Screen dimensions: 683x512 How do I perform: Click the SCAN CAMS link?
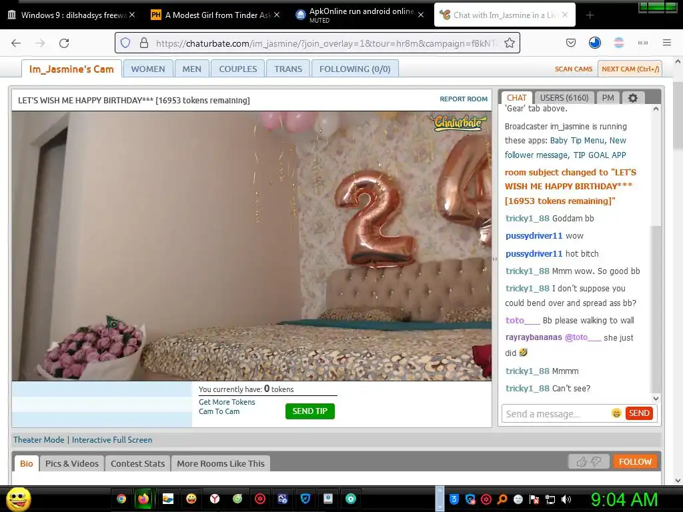[573, 69]
